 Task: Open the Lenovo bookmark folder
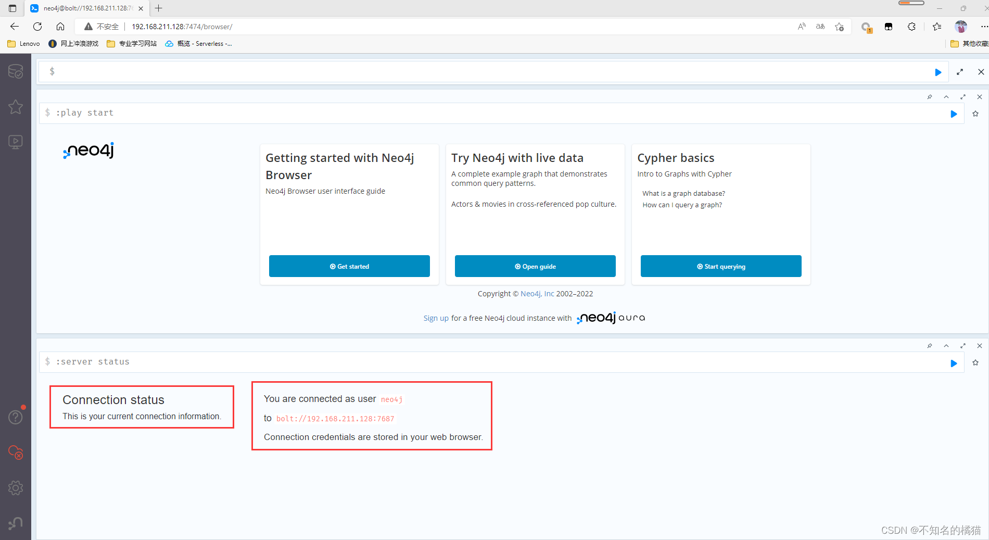pyautogui.click(x=24, y=44)
